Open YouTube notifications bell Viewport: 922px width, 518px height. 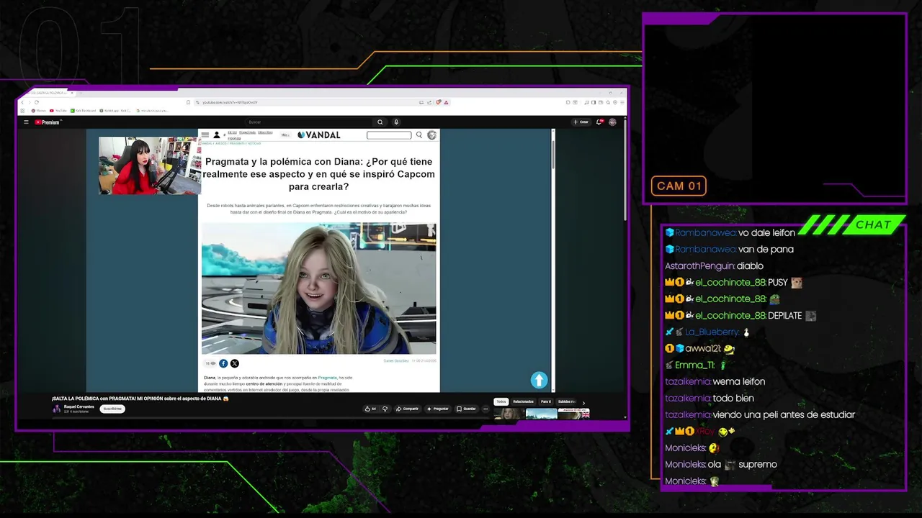pos(599,122)
